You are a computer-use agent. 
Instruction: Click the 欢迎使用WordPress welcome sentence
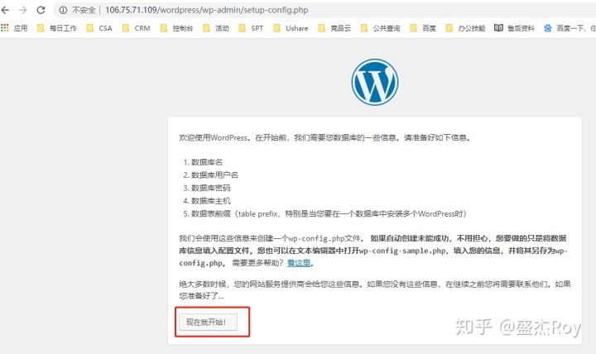(325, 138)
